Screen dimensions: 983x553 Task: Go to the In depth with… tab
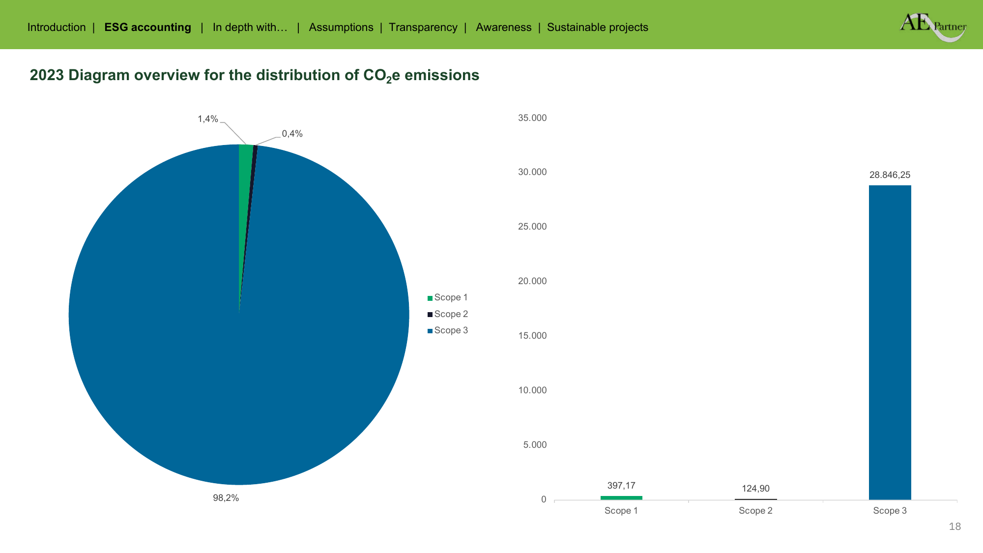[x=250, y=27]
